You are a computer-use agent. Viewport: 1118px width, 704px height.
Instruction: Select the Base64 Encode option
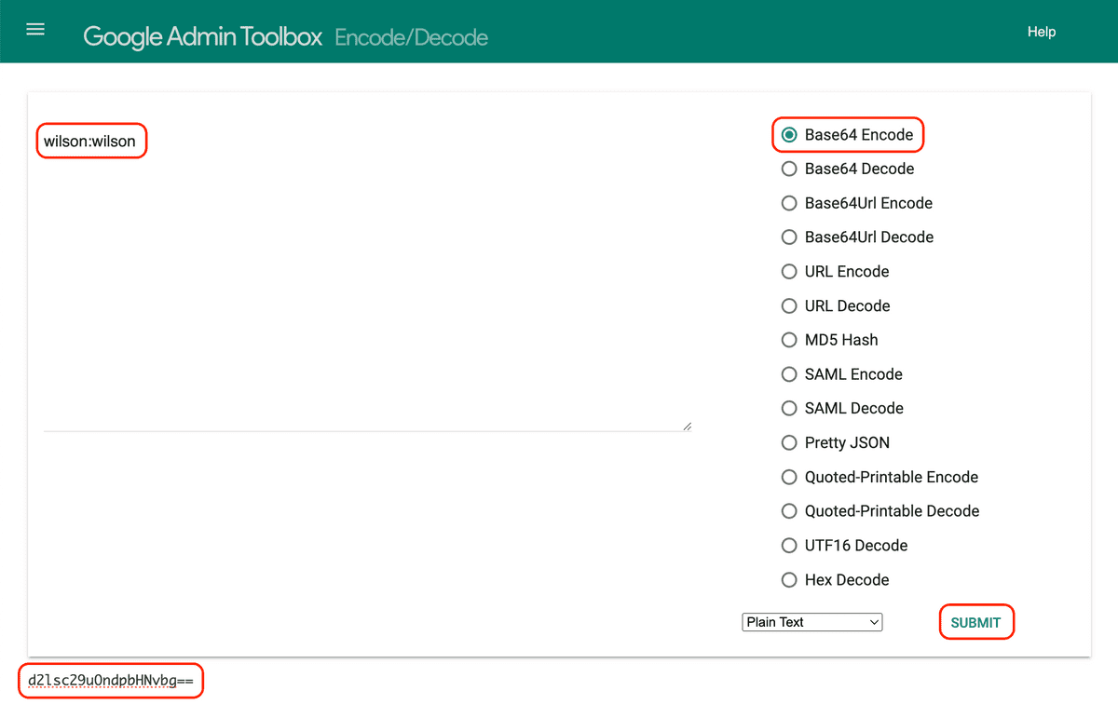(789, 134)
